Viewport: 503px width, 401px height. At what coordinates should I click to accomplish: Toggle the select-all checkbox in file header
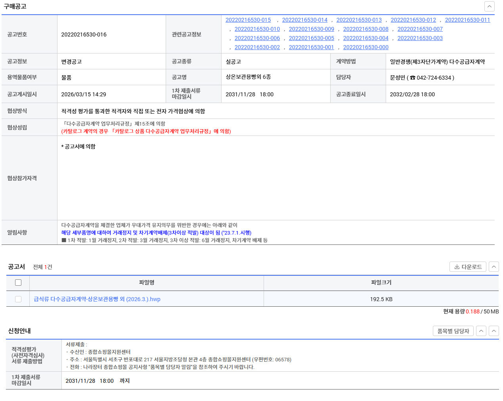click(18, 283)
